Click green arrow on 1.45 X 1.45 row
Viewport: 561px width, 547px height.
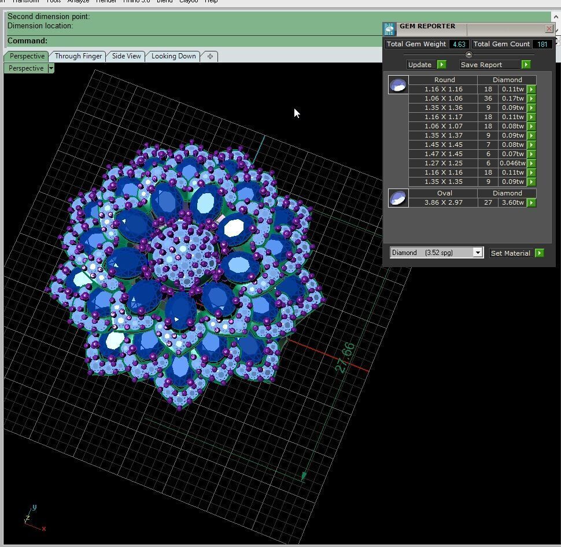(532, 145)
